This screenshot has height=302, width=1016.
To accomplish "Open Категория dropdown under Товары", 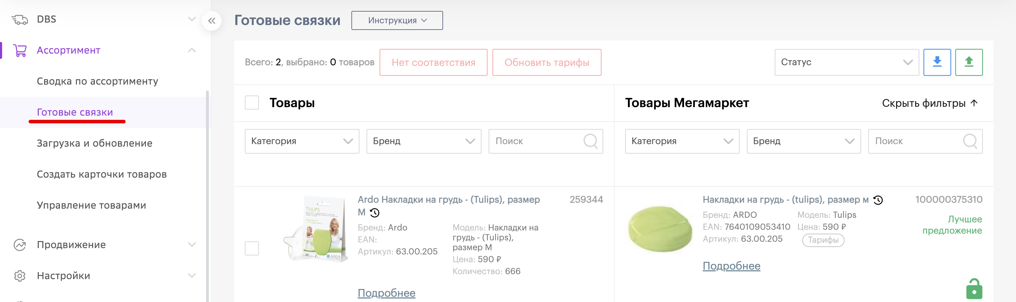I will click(302, 141).
